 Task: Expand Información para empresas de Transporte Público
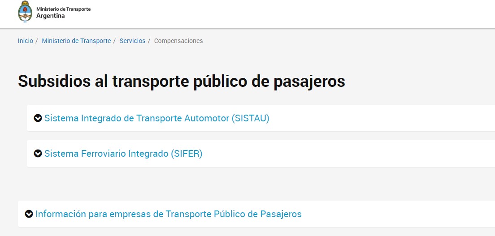(168, 214)
